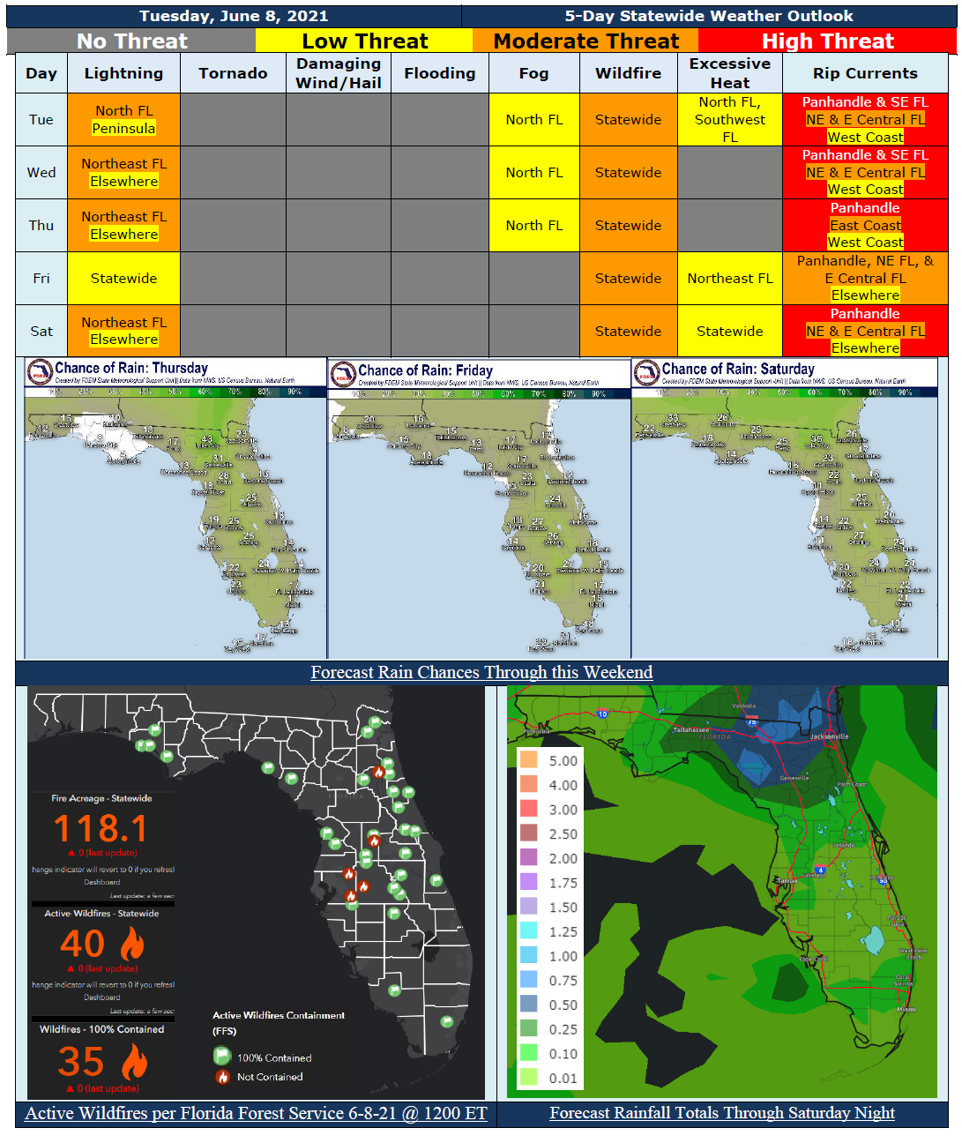Select Tuesday's Statewide wildfire threat cell
This screenshot has height=1143, width=962.
pyautogui.click(x=628, y=119)
